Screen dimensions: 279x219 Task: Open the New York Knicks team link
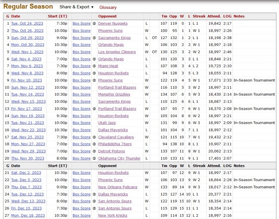[x=112, y=216]
